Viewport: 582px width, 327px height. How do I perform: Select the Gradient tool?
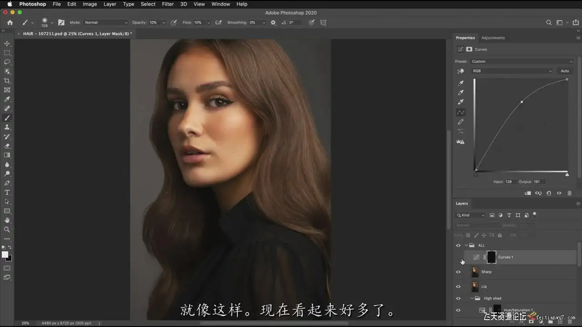[7, 155]
